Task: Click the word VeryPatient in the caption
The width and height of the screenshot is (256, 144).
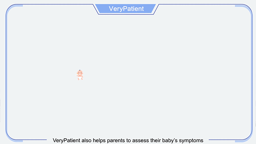Action: pyautogui.click(x=66, y=140)
